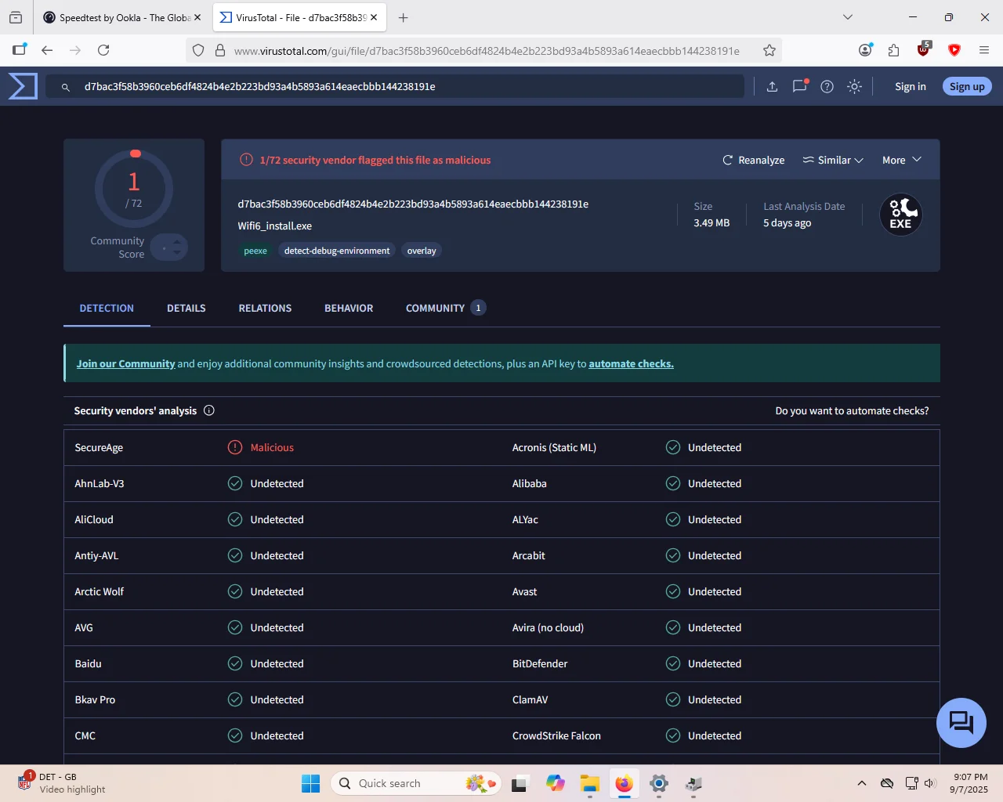Click the search magnifier icon in VirusTotal bar
Image resolution: width=1003 pixels, height=802 pixels.
pos(66,87)
